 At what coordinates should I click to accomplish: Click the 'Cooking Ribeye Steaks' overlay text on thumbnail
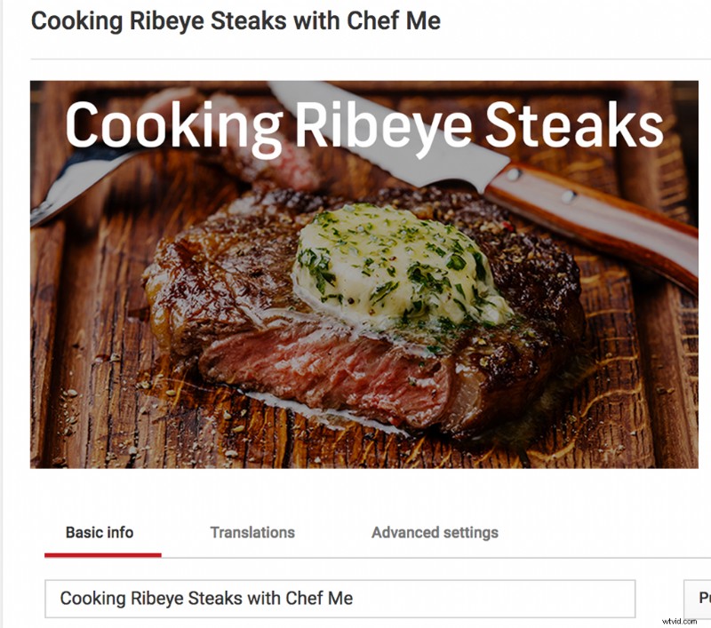click(x=364, y=125)
